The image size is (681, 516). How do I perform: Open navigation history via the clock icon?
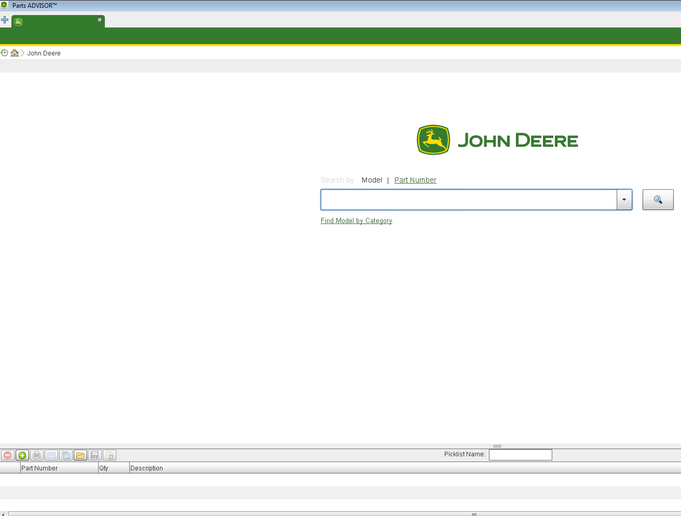(x=5, y=52)
